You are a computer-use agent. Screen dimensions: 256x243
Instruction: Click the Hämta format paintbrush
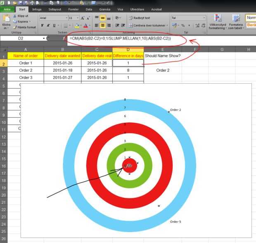pyautogui.click(x=15, y=27)
